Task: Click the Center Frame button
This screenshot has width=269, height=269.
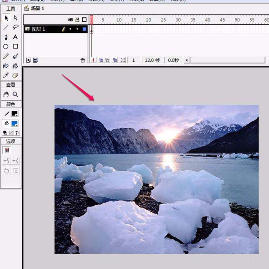Action: coord(93,60)
